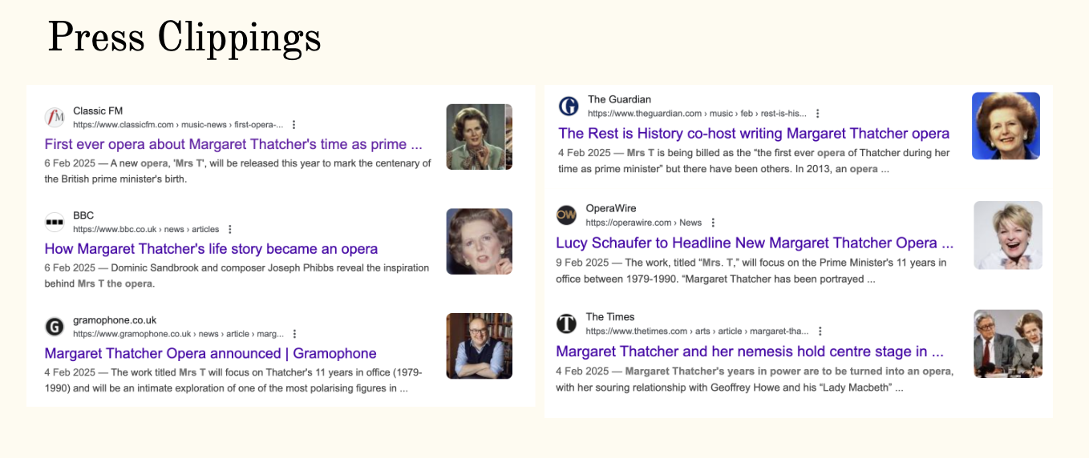Click the BBC favicon icon
The width and height of the screenshot is (1089, 458).
coord(55,222)
